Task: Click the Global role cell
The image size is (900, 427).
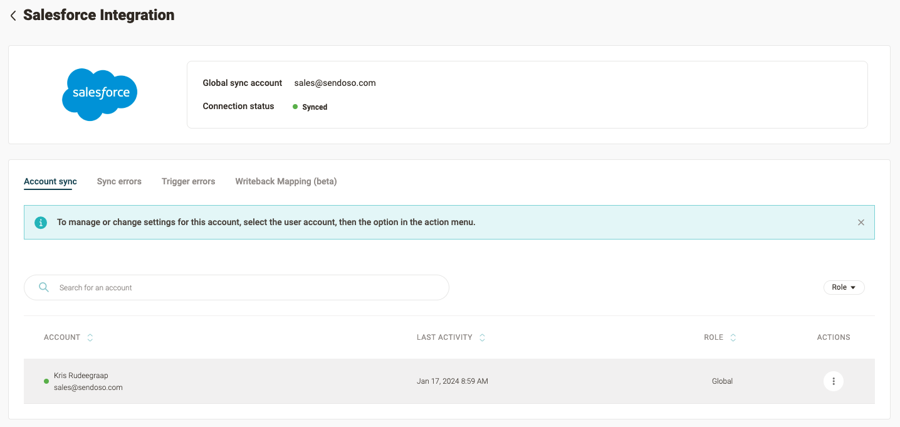Action: pos(722,381)
